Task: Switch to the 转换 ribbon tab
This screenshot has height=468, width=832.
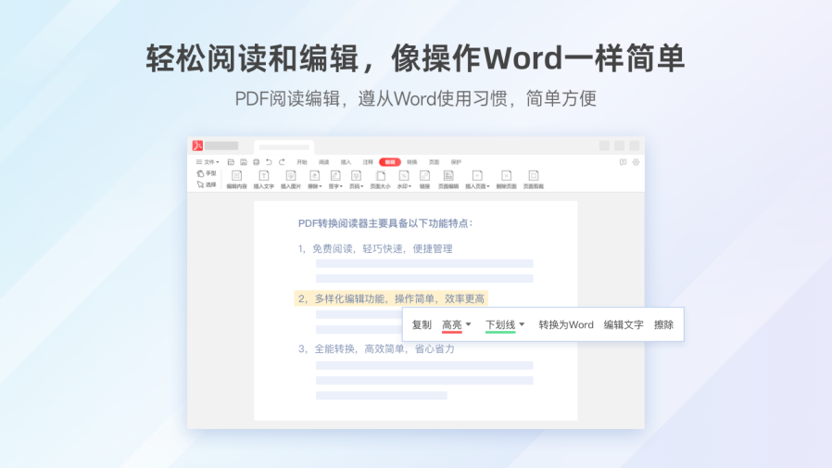Action: pos(411,162)
